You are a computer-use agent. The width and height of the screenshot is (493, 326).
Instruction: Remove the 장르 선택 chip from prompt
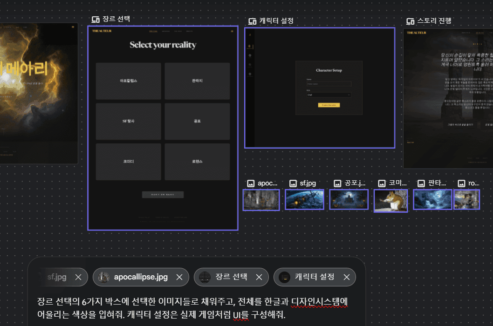[x=258, y=277]
